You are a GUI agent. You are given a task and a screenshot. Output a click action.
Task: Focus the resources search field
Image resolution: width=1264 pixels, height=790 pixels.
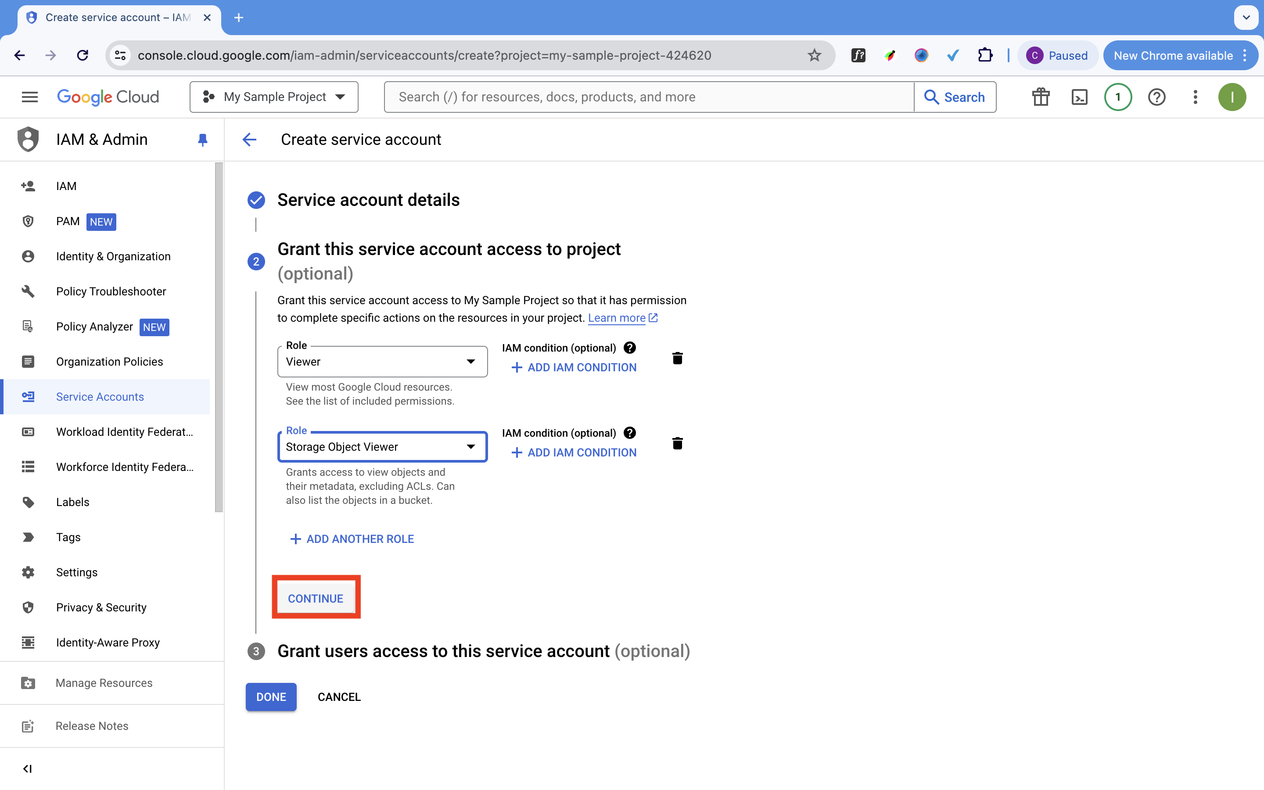coord(649,97)
